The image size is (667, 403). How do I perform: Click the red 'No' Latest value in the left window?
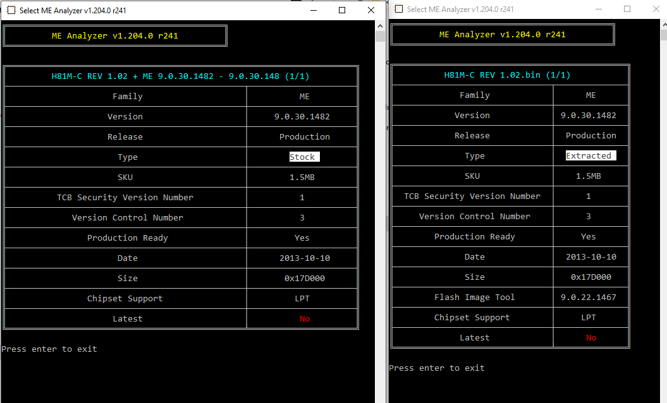tap(305, 319)
